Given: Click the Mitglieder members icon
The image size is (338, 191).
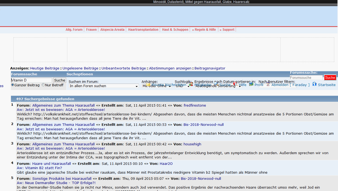Looking at the screenshot, I should coord(191,84).
